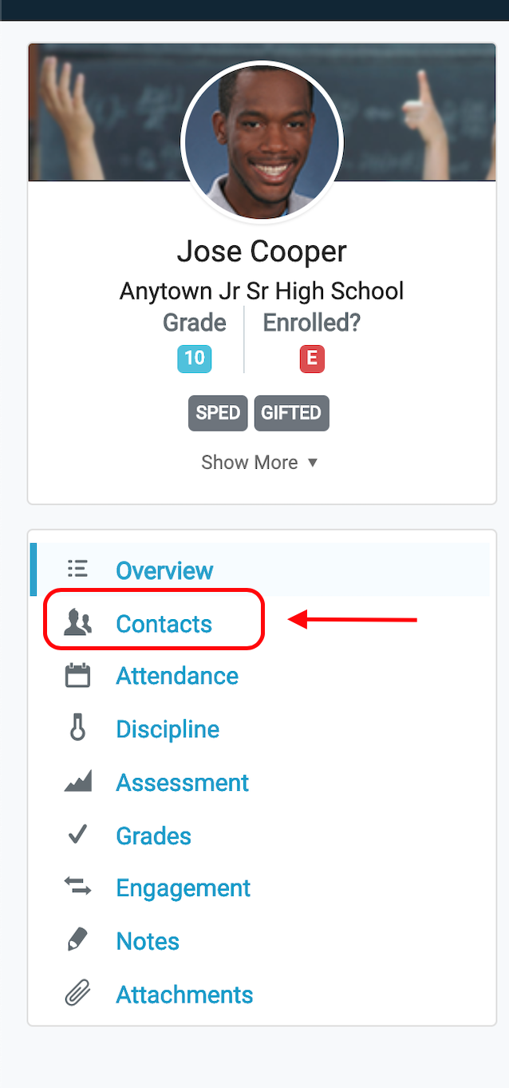This screenshot has height=1088, width=509.
Task: Click the Engagement arrows icon
Action: pyautogui.click(x=77, y=886)
